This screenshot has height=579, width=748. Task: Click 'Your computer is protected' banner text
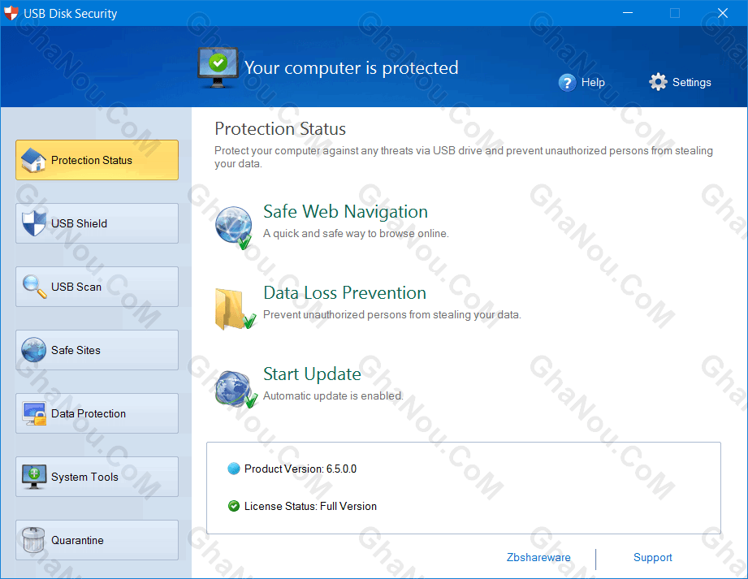click(x=351, y=67)
